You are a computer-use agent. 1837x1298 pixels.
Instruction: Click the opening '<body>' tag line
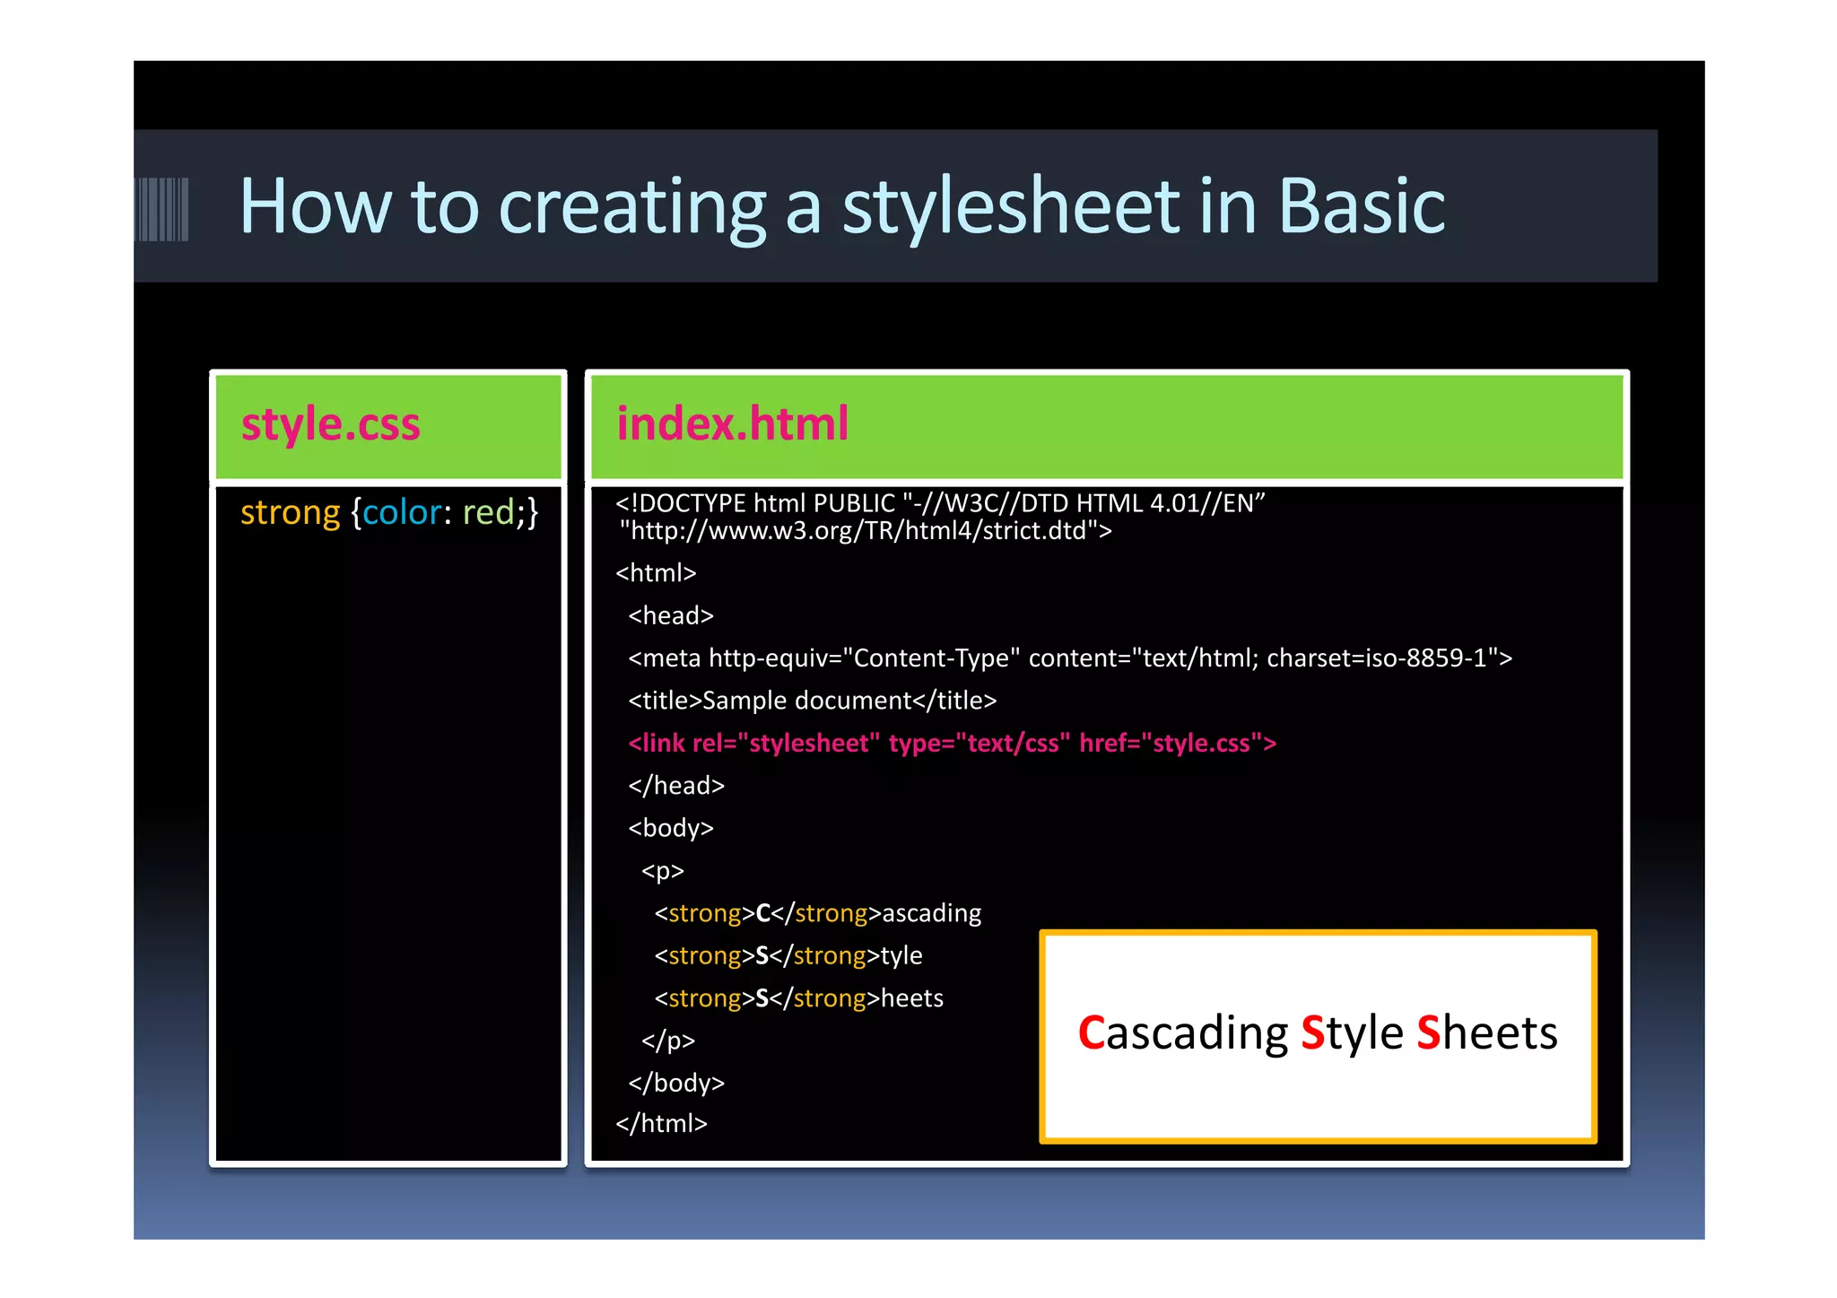click(671, 828)
